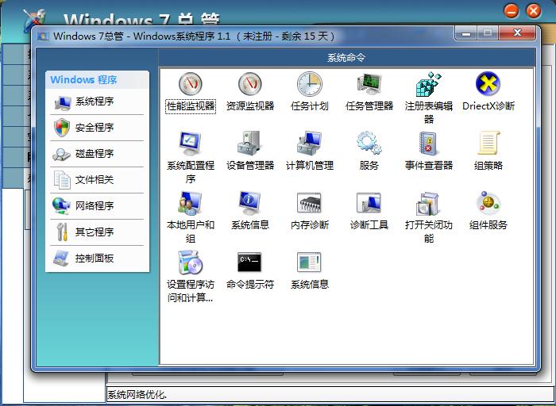The width and height of the screenshot is (556, 406).
Task: Launch 事件查看器 event viewer
Action: tap(429, 151)
